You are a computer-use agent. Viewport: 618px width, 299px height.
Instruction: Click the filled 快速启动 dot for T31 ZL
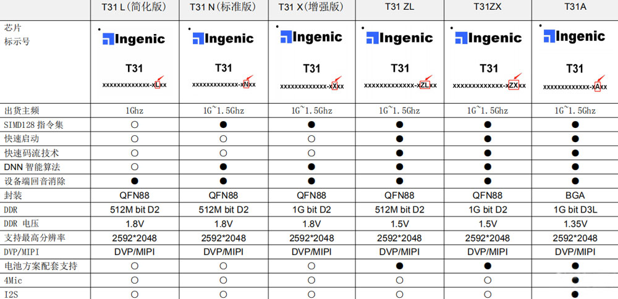(x=399, y=138)
